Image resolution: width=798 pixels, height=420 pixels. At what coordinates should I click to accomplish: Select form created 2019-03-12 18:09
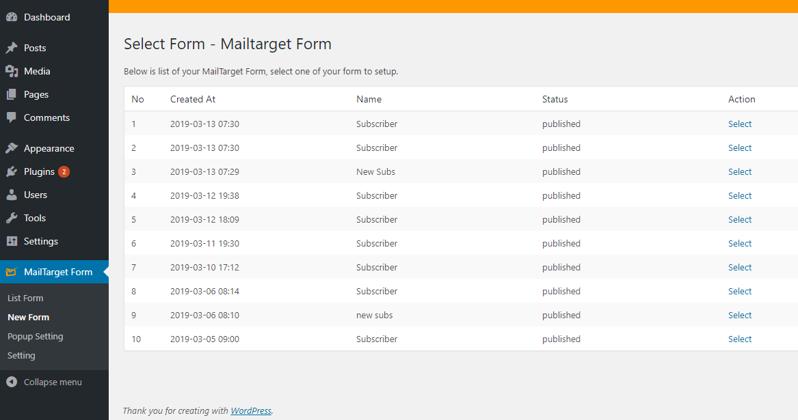[739, 220]
